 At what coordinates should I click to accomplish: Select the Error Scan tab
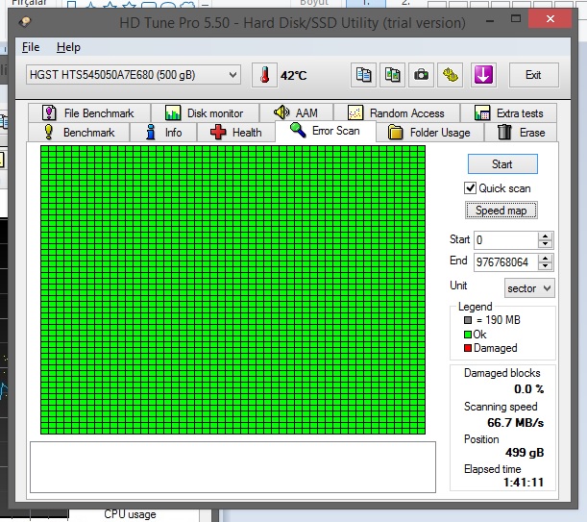(326, 131)
